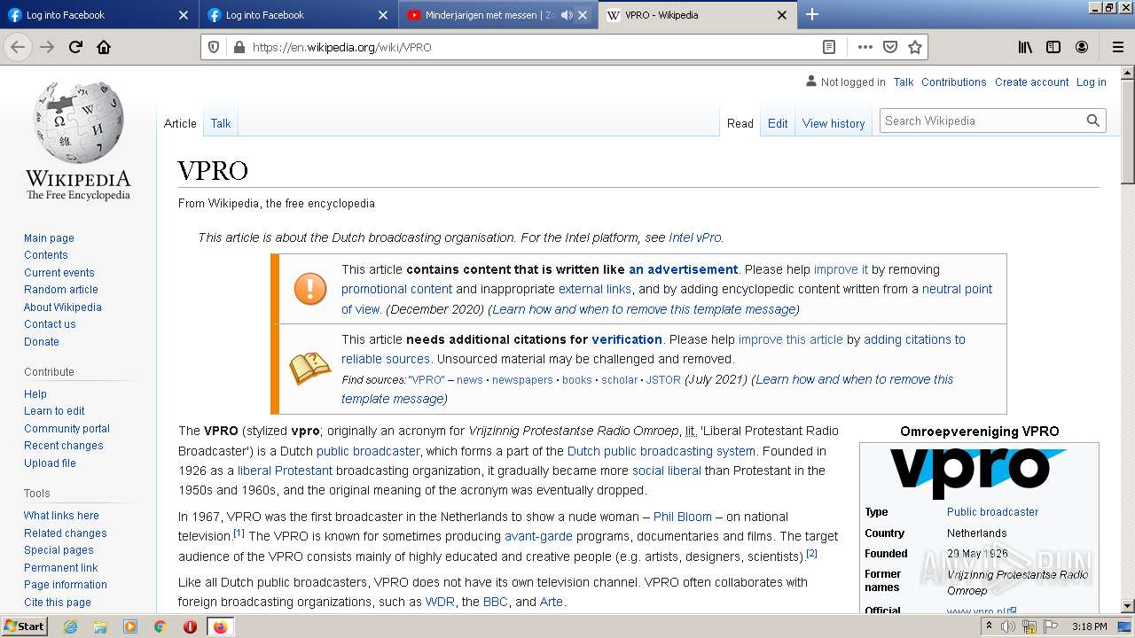Click the book citations-needed icon
The width and height of the screenshot is (1135, 638).
[310, 368]
